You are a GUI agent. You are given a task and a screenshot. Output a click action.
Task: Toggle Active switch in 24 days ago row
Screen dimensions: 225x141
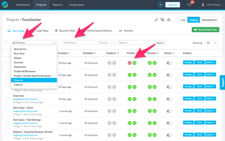pos(169,75)
